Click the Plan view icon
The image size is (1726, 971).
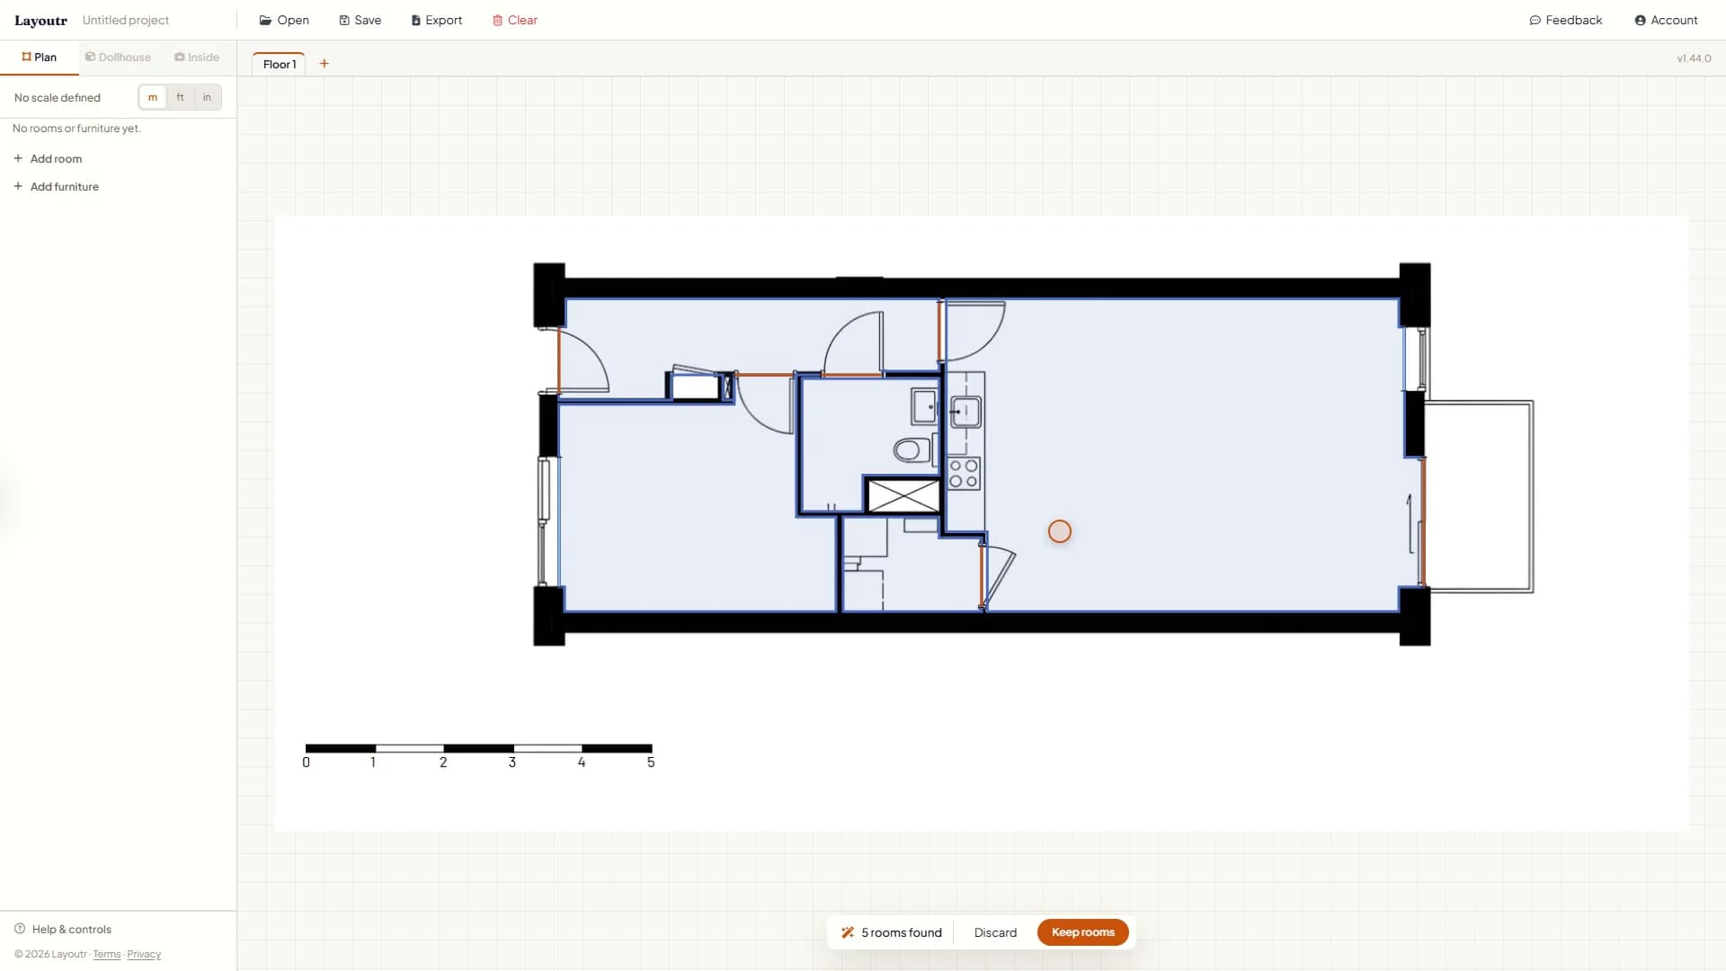click(26, 57)
